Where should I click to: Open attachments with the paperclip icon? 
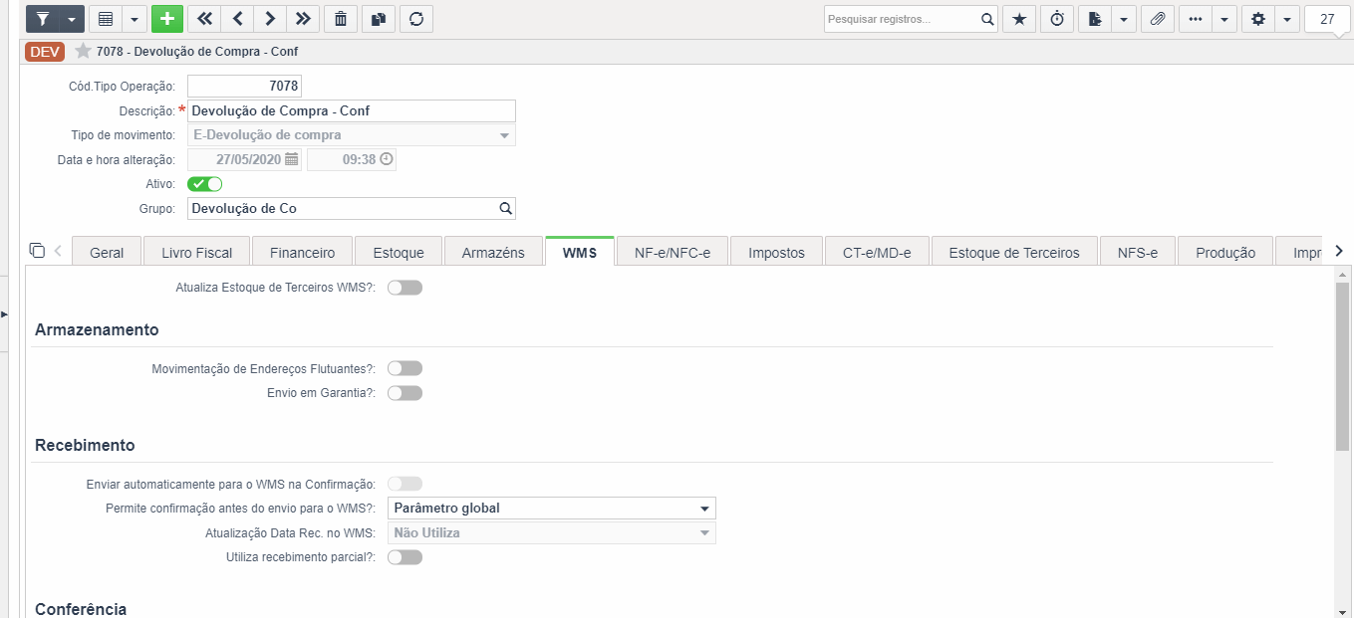point(1158,19)
